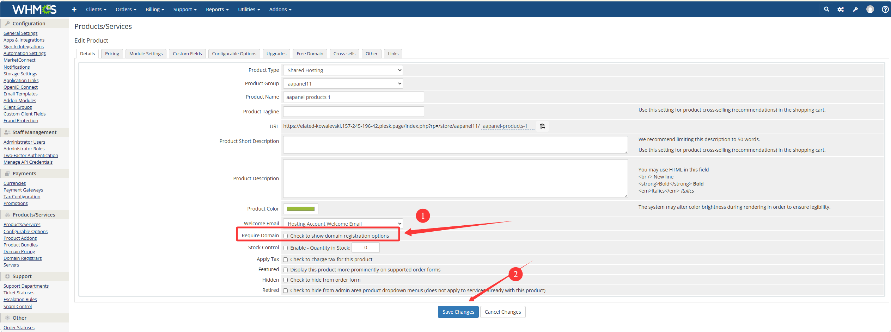
Task: Open the Welcome Email dropdown
Action: [343, 224]
